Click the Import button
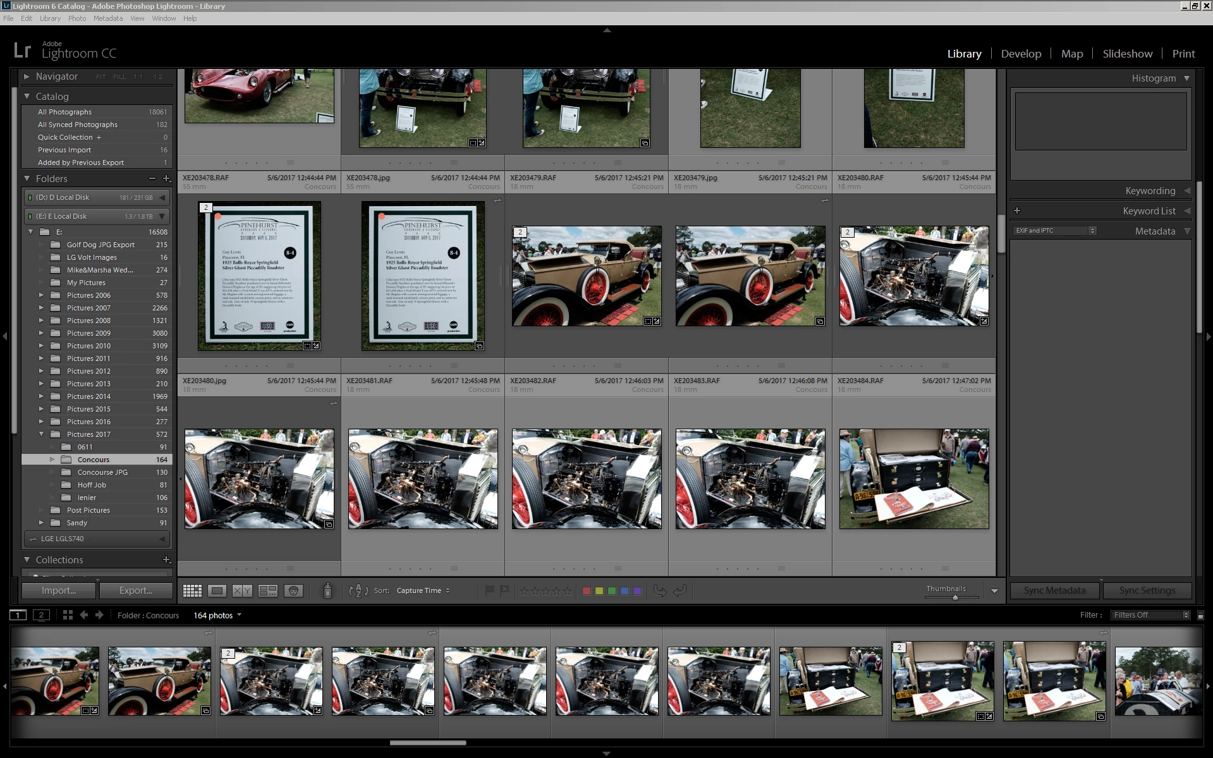Viewport: 1213px width, 758px height. coord(59,590)
